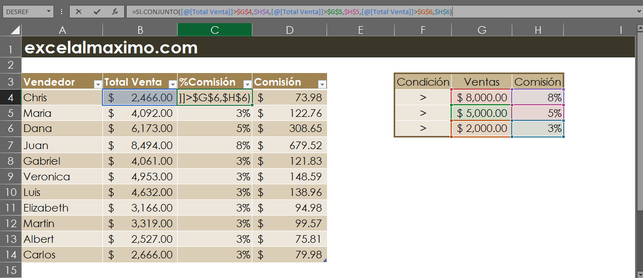Click the Ventas header in criteria table
Screen dimensions: 643x278
coord(482,82)
